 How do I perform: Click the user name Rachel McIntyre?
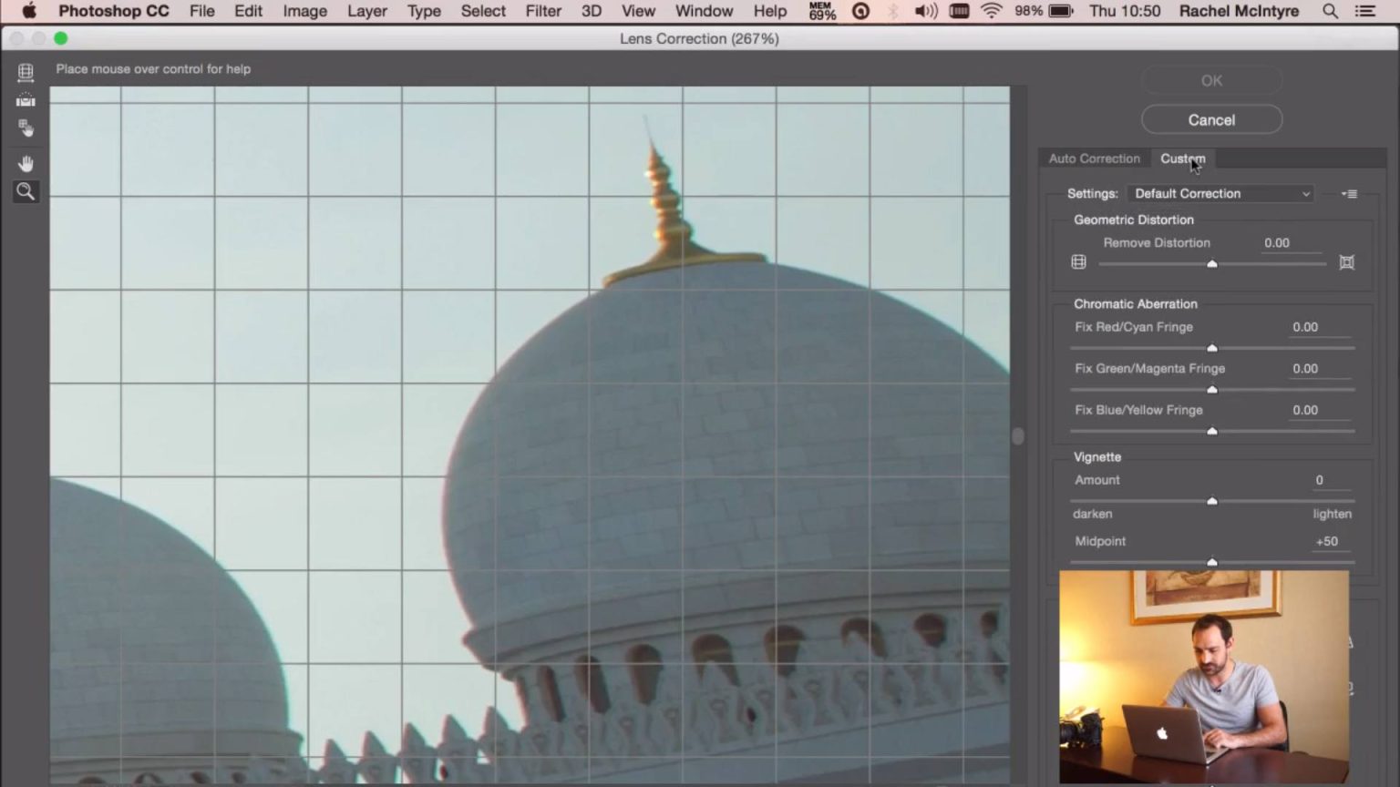1239,11
